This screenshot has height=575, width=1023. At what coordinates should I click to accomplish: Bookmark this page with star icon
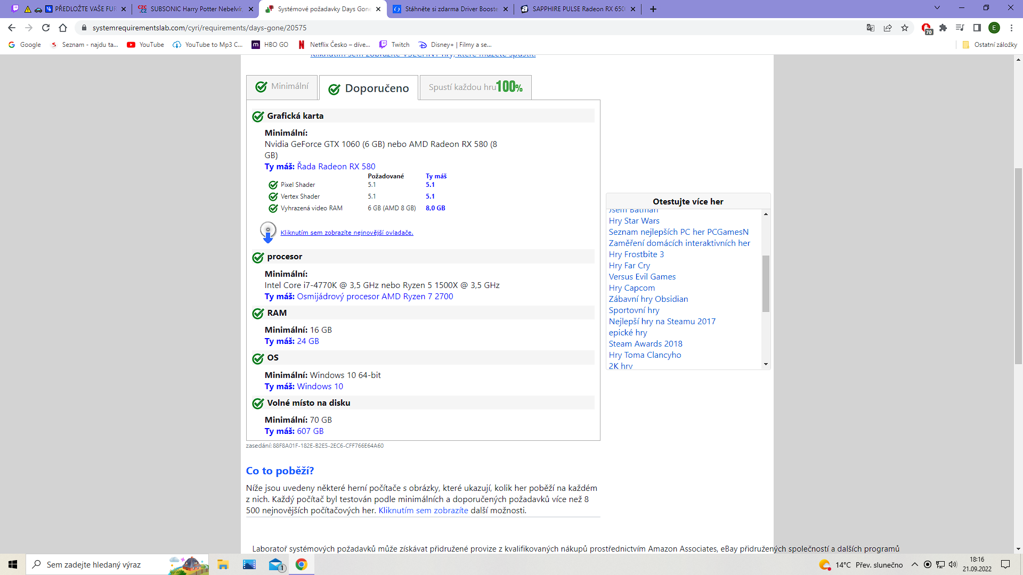tap(905, 28)
